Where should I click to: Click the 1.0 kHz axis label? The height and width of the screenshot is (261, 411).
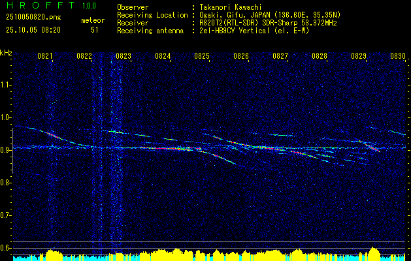click(x=5, y=117)
